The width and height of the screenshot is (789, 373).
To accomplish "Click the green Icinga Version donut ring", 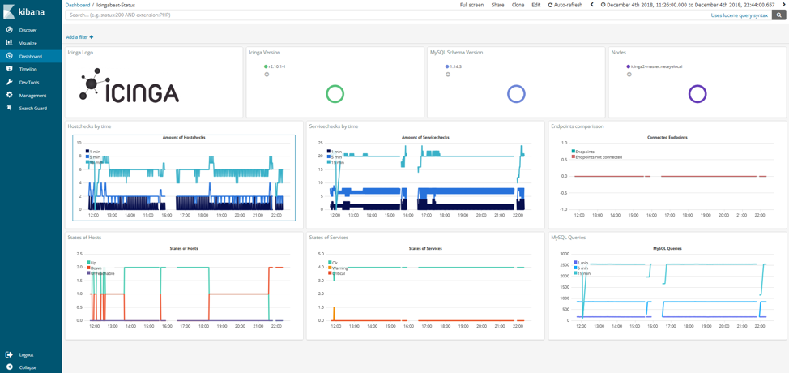I will pyautogui.click(x=335, y=94).
